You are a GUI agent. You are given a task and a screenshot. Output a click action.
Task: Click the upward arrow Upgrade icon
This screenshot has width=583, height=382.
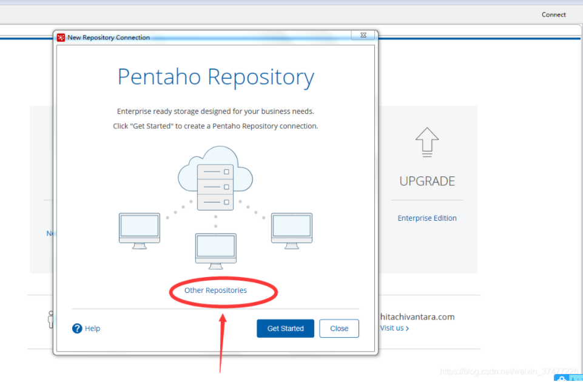pyautogui.click(x=427, y=142)
